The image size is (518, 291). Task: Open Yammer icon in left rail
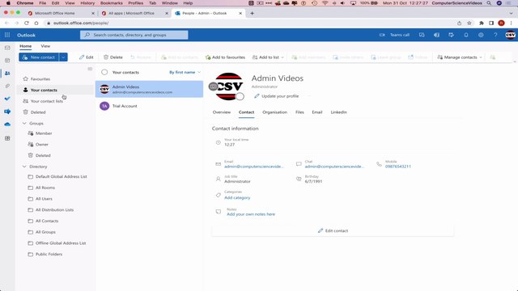point(7,112)
